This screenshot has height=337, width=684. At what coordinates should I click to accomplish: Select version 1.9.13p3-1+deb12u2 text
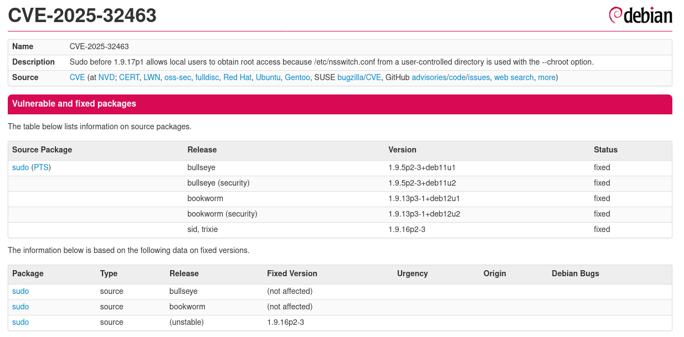tap(424, 214)
